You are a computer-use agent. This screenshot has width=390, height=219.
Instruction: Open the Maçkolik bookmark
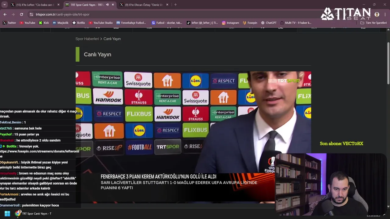click(x=60, y=23)
